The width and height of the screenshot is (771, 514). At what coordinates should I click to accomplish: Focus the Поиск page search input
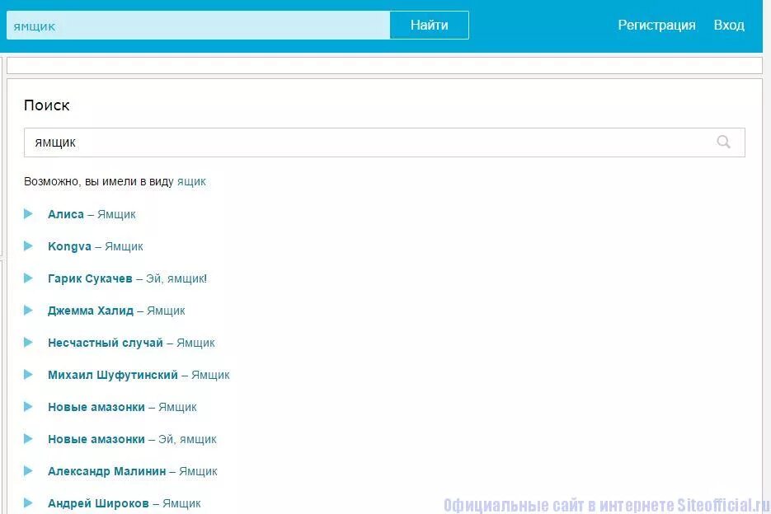point(384,143)
